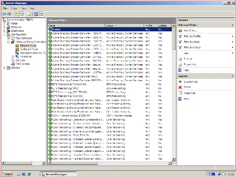The image size is (236, 177).
Task: Click the Forward arrow in the toolbar
Action: 9,14
